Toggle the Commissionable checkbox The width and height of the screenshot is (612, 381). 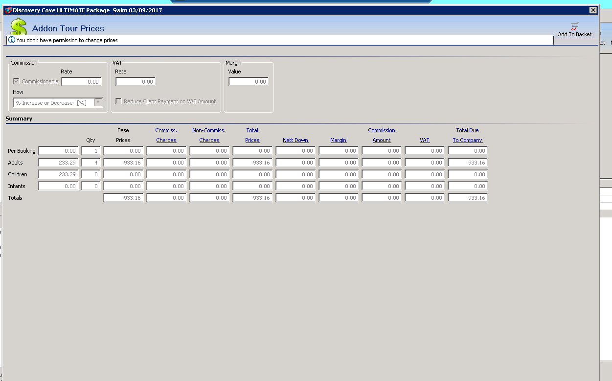pyautogui.click(x=17, y=81)
